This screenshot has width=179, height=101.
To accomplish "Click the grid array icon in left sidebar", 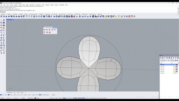I will [x=1, y=48].
